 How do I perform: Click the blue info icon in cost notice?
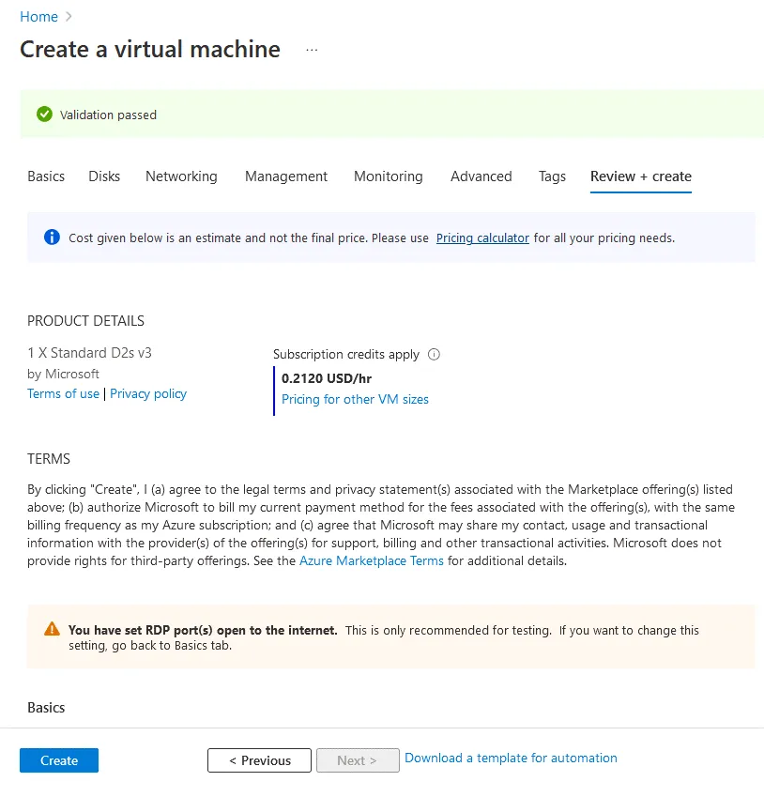click(53, 238)
